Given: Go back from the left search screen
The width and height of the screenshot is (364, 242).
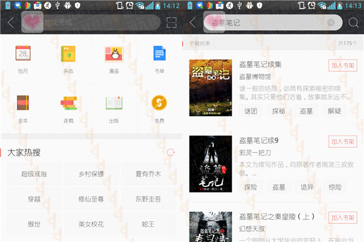Looking at the screenshot, I should pos(11,23).
